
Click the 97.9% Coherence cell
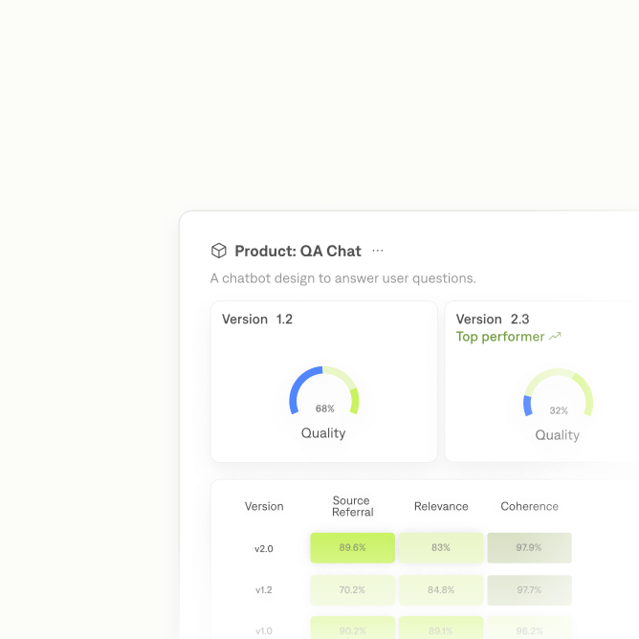tap(529, 548)
